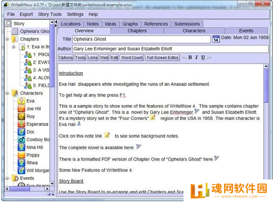Image resolution: width=274 pixels, height=202 pixels.
Task: Open the File menu
Action: 11,14
